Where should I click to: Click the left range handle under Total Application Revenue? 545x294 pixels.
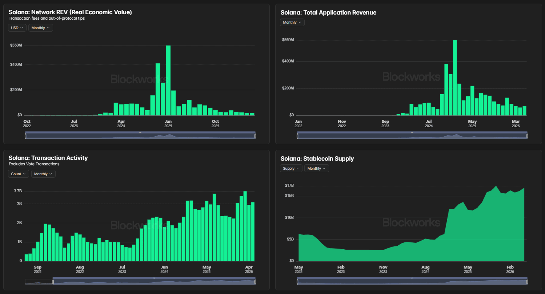pyautogui.click(x=297, y=136)
